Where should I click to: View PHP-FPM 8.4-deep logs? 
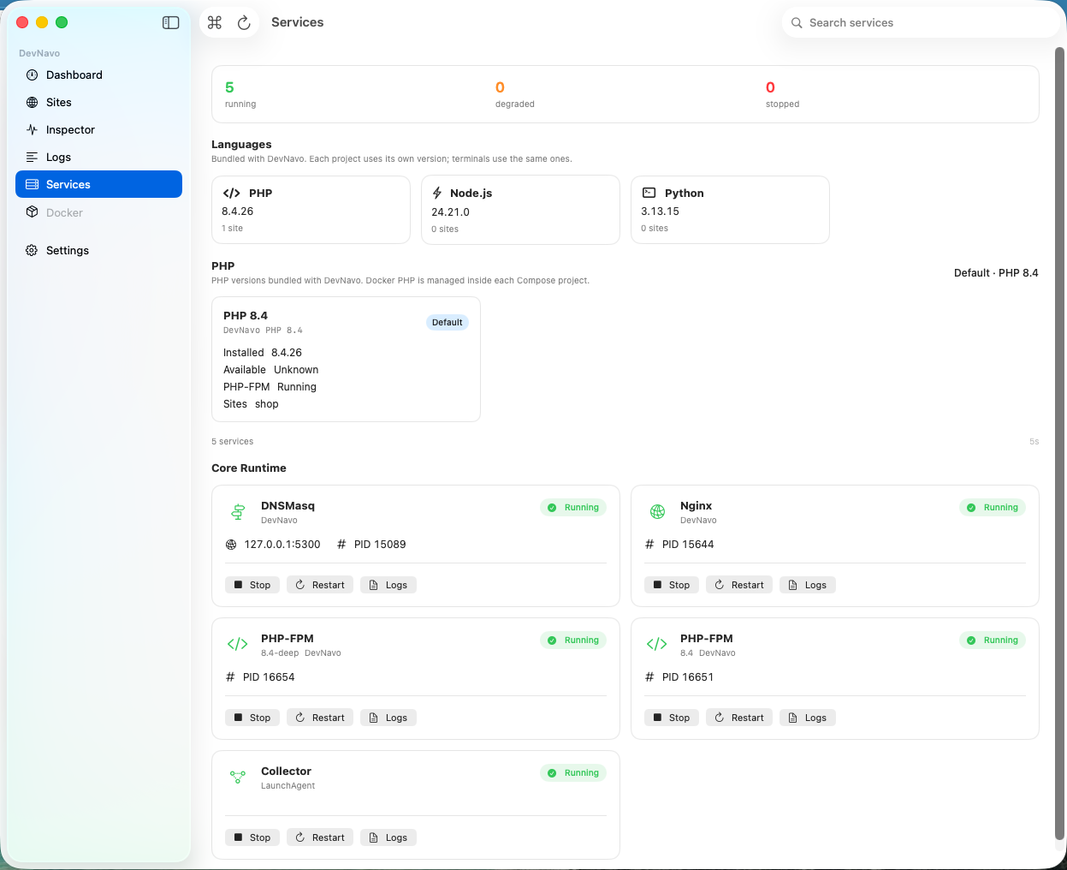pos(388,718)
